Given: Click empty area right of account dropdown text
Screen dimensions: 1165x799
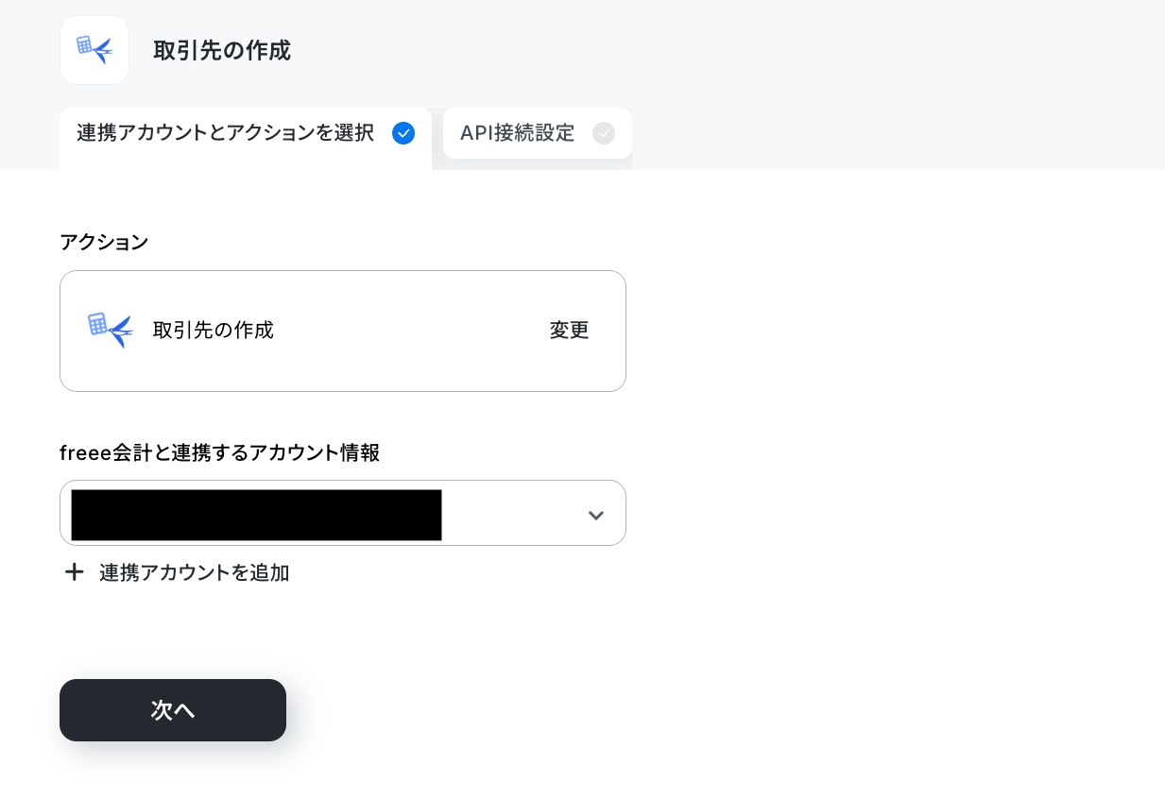Looking at the screenshot, I should (510, 515).
